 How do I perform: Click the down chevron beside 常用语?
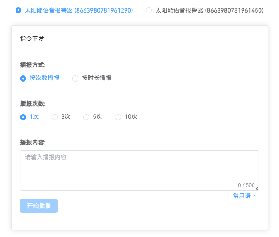(256, 196)
